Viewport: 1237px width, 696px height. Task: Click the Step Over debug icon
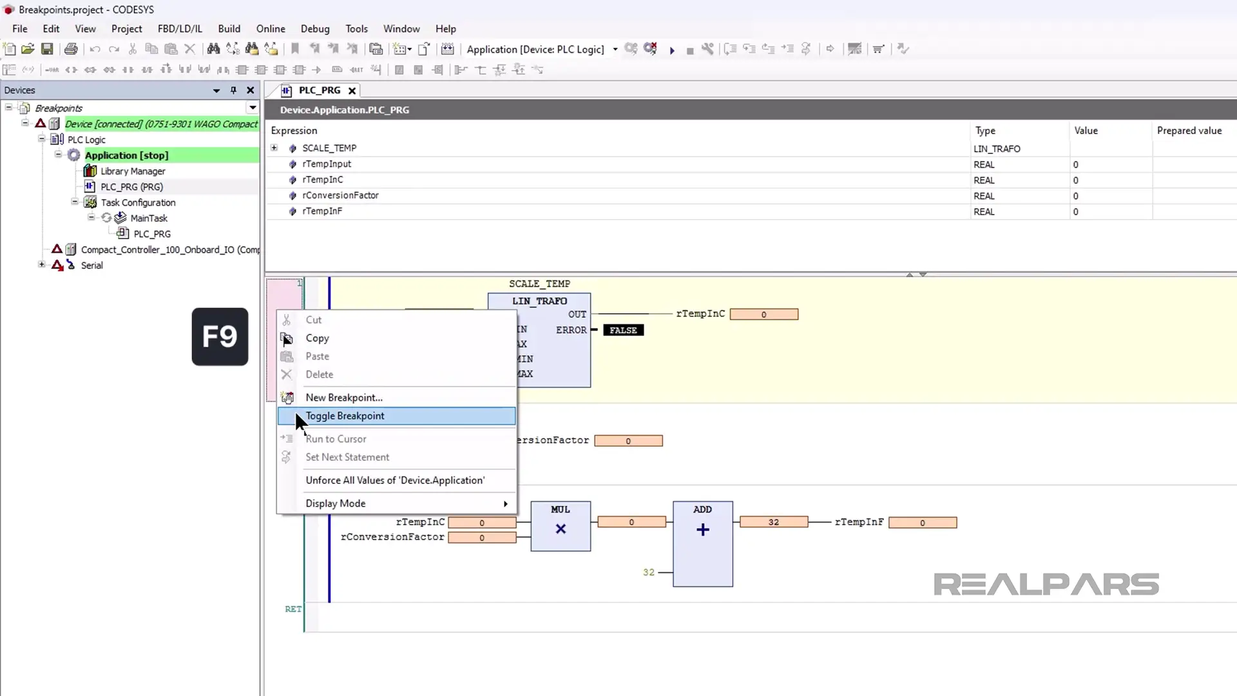[730, 49]
